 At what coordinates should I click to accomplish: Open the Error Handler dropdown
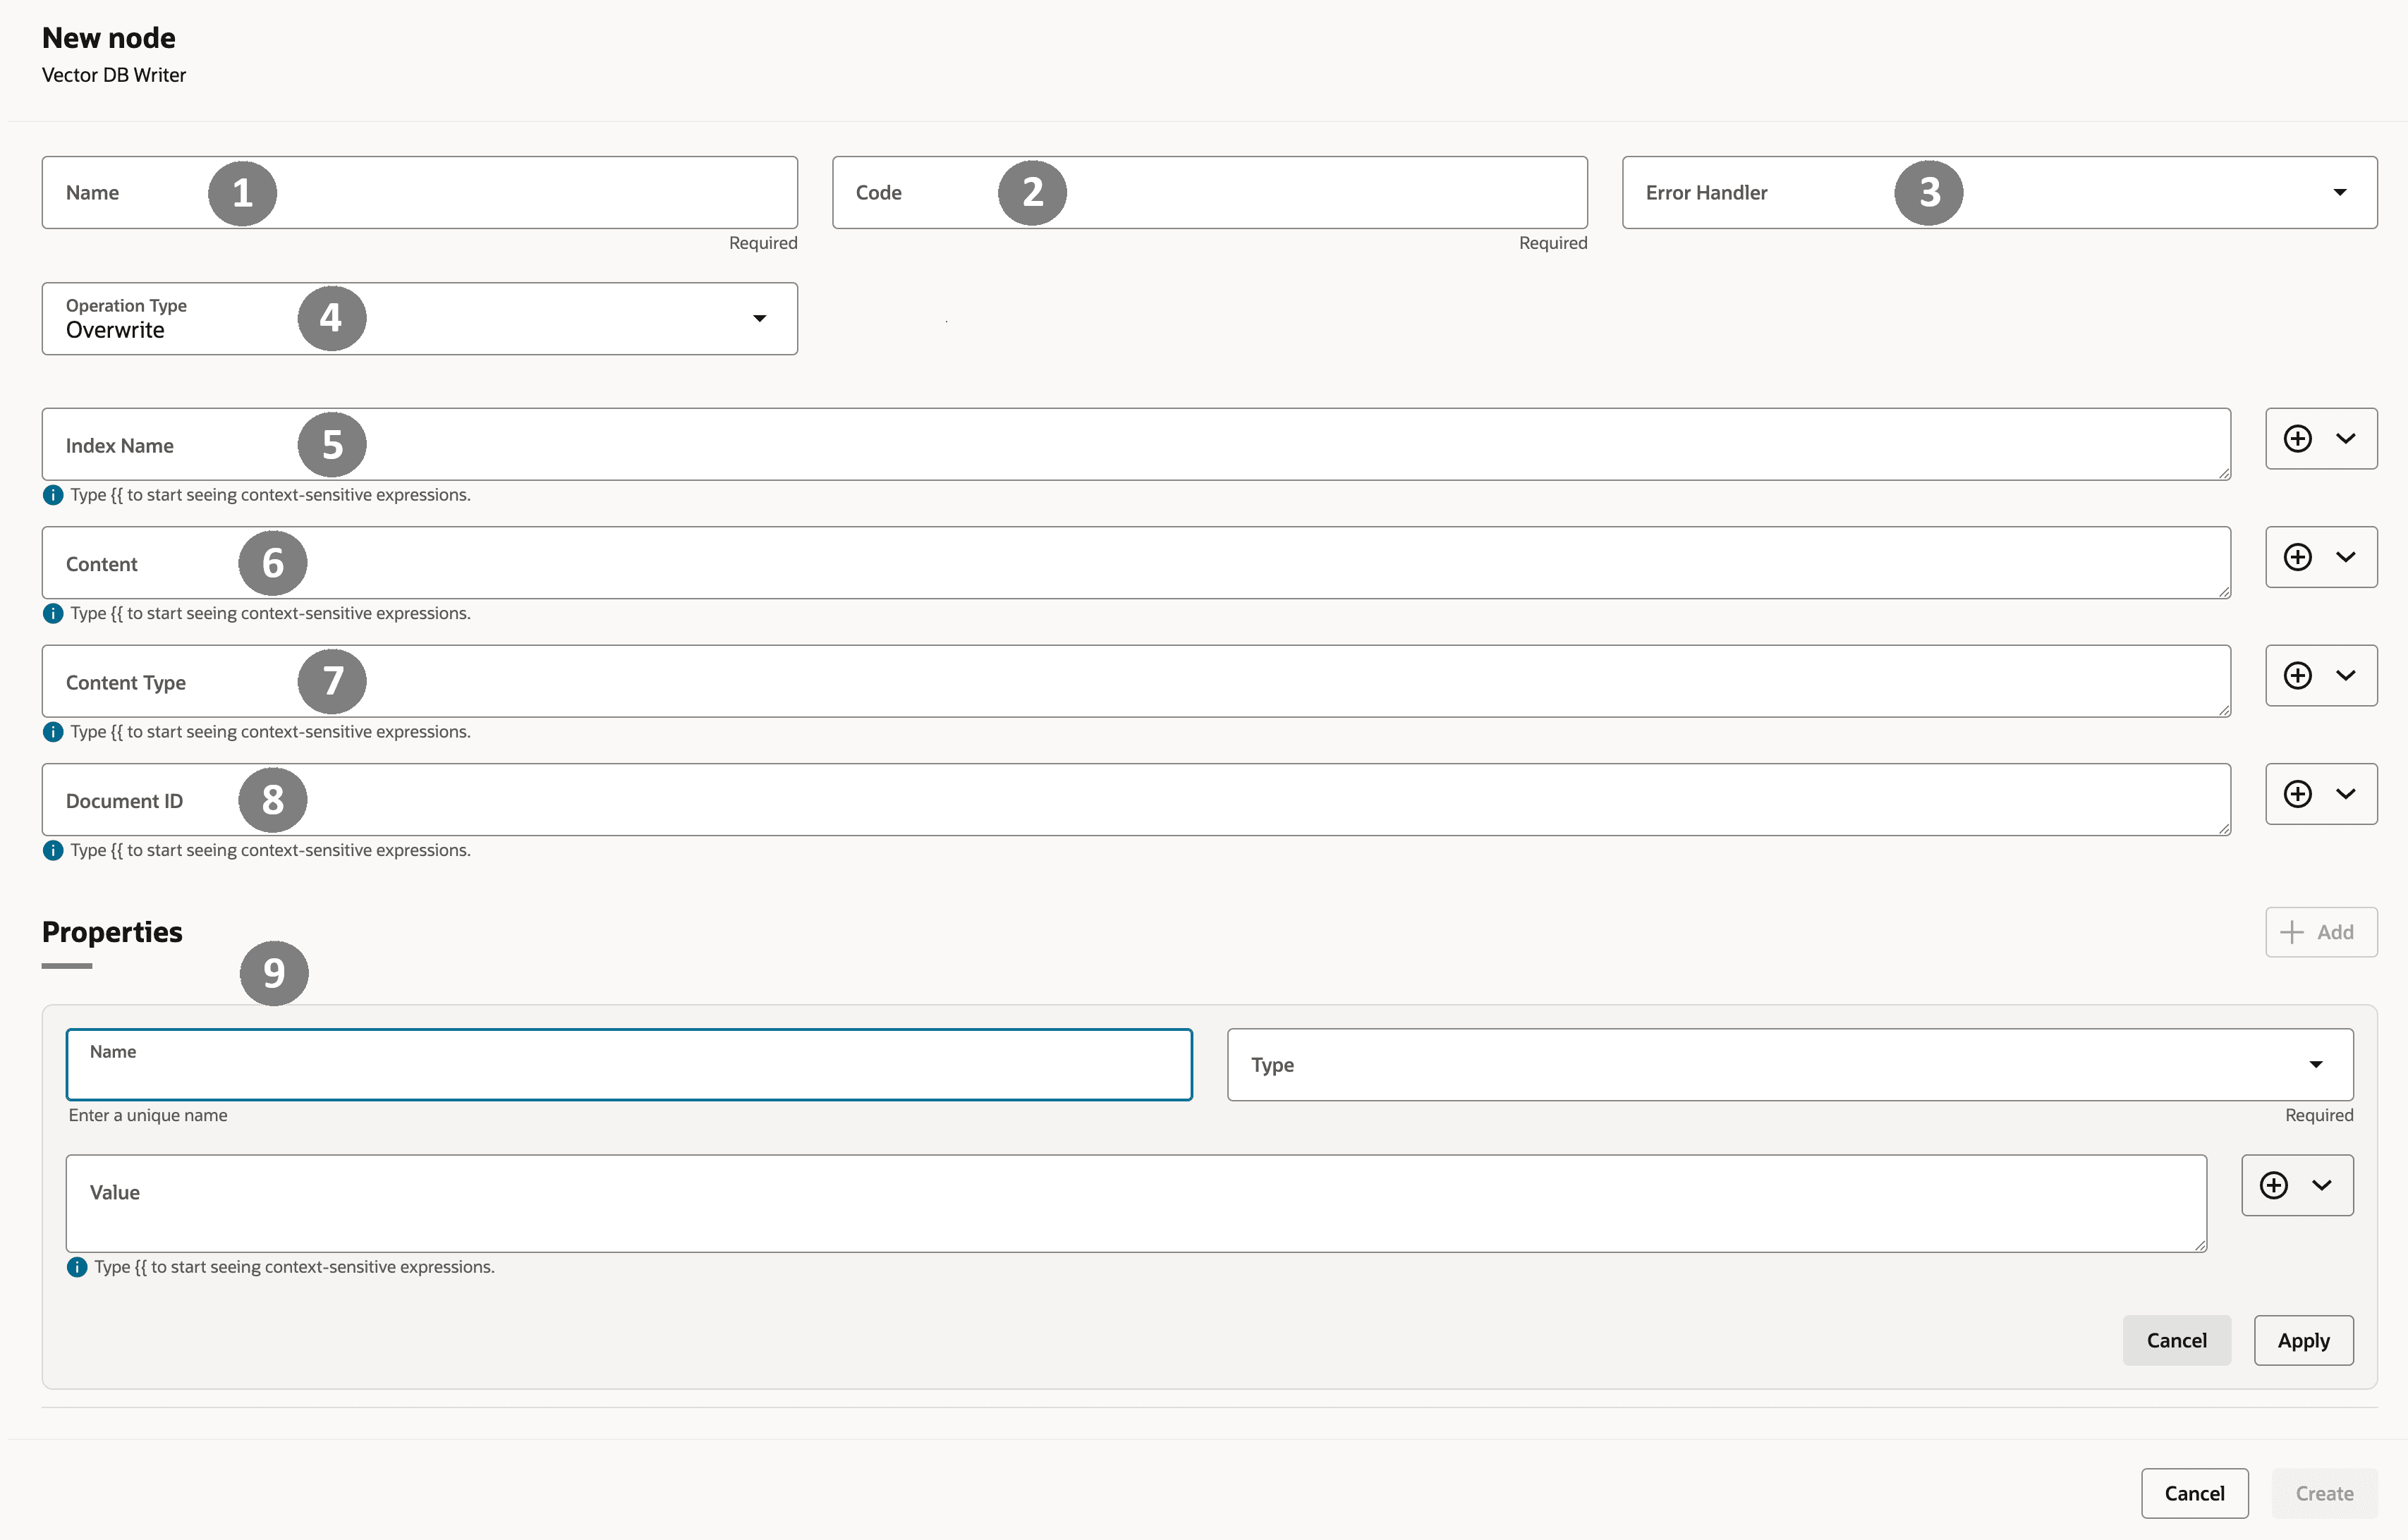2341,192
